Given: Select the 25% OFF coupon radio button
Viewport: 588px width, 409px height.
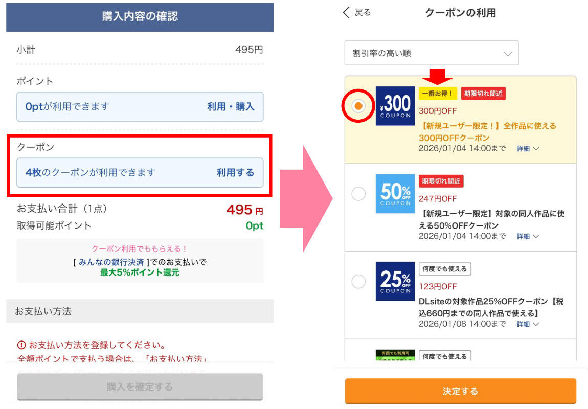Looking at the screenshot, I should coord(358,282).
